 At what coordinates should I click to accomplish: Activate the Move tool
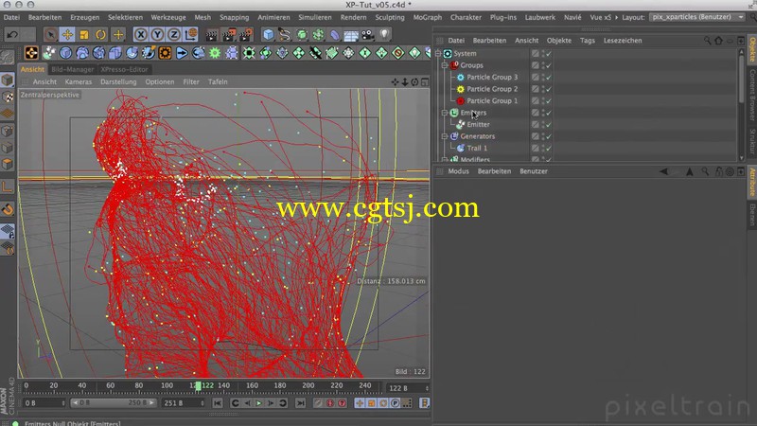67,35
